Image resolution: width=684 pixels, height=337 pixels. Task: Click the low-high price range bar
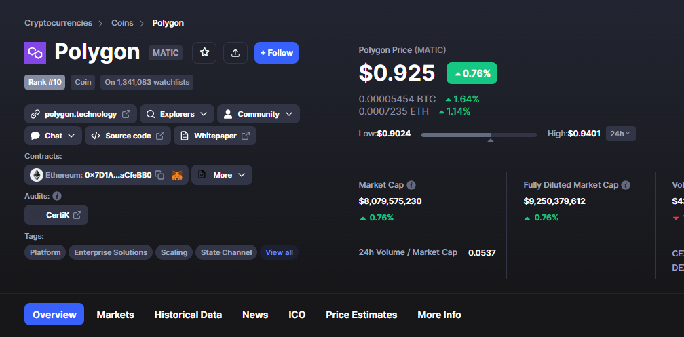tap(478, 135)
